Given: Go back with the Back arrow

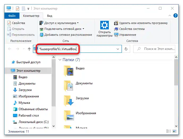Looking at the screenshot, I should (10, 49).
